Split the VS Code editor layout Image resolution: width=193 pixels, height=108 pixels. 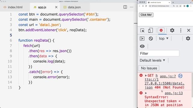[x=125, y=7]
